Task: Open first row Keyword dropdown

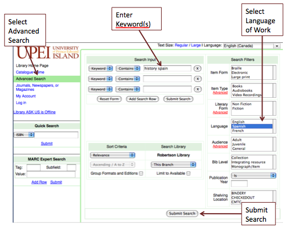Action: (100, 68)
